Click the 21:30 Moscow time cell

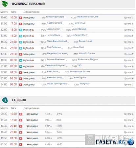click(x=13, y=42)
